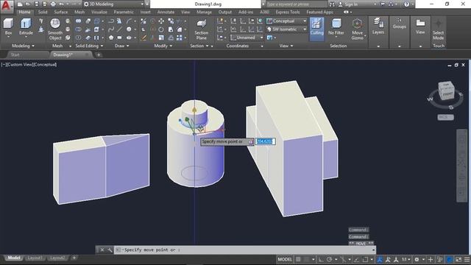Screen dimensions: 471x265
Task: Click the Smooth Object mesh tool
Action: [x=55, y=29]
